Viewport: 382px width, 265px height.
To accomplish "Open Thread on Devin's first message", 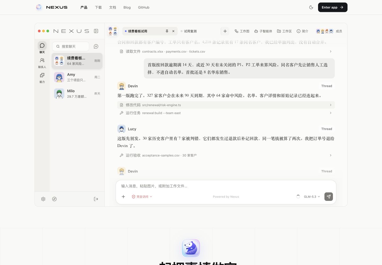I will tap(327, 86).
